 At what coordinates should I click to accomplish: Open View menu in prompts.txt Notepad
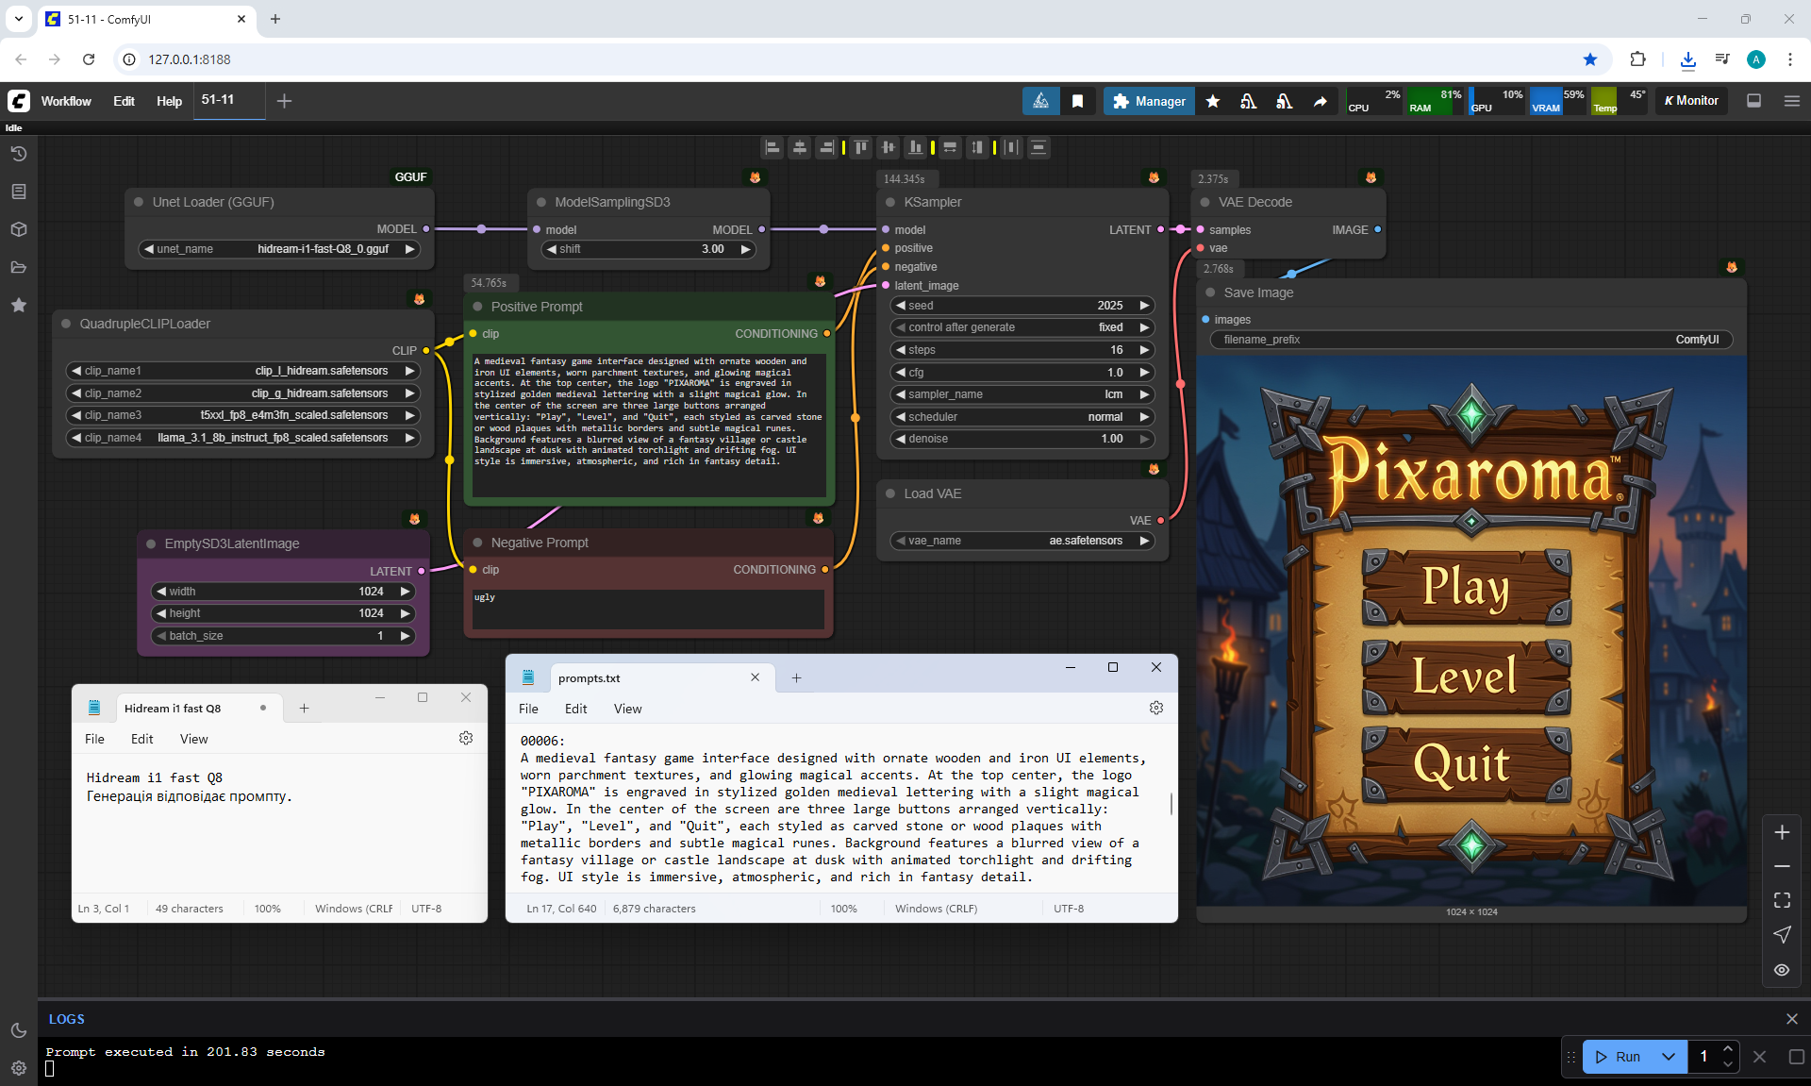point(627,709)
